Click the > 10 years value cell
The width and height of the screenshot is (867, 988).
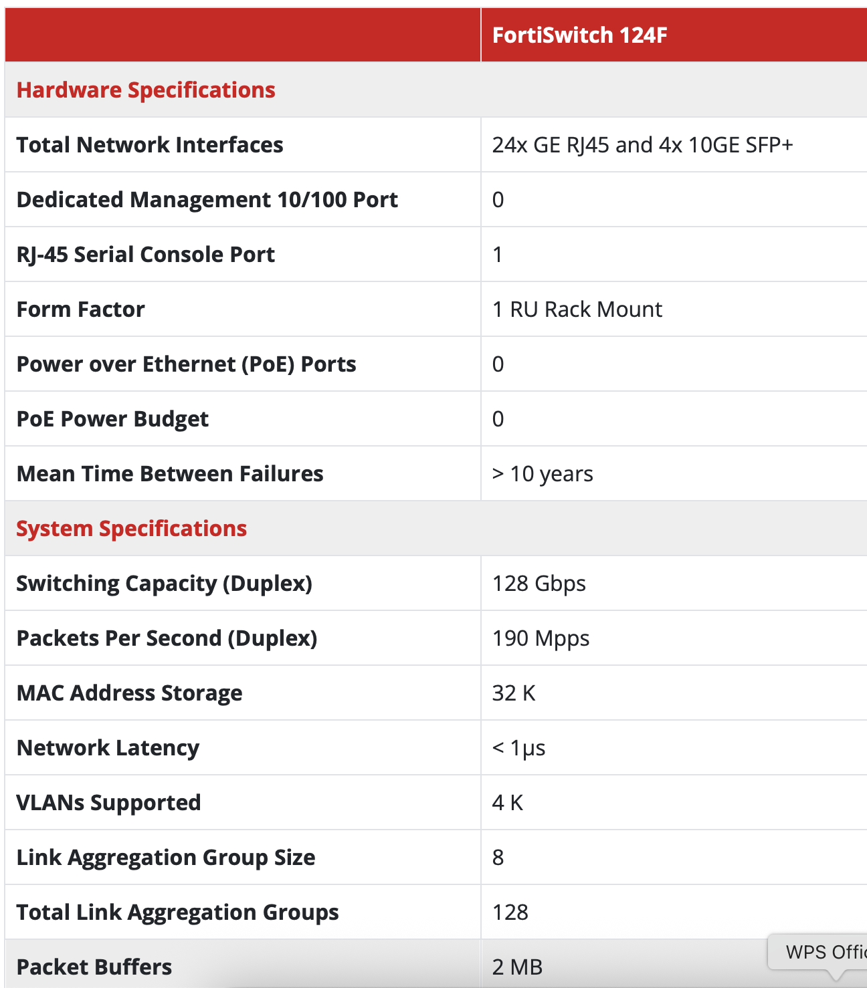pyautogui.click(x=543, y=473)
